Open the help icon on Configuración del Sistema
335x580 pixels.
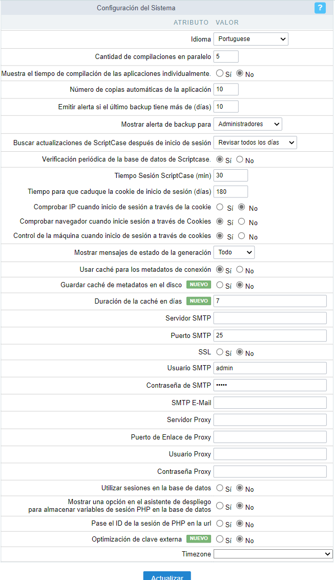click(320, 8)
